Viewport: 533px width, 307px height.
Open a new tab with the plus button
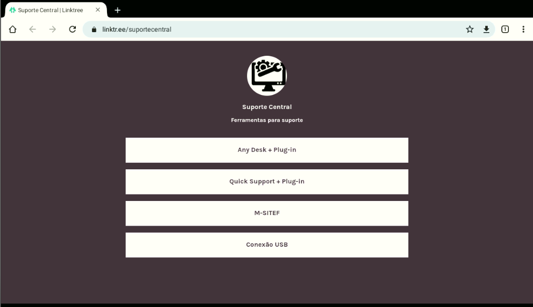tap(118, 10)
